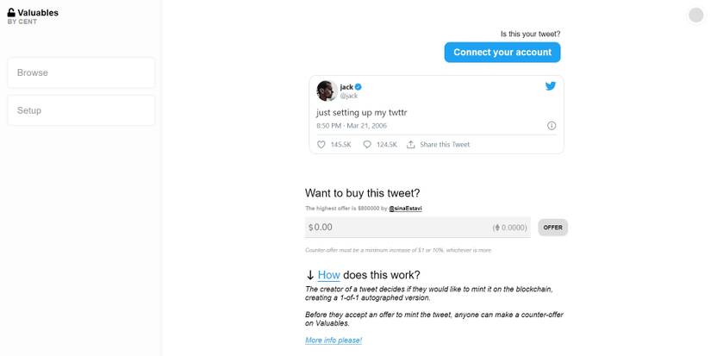Viewport: 711px width, 356px height.
Task: Click the reply speech bubble icon
Action: 367,145
